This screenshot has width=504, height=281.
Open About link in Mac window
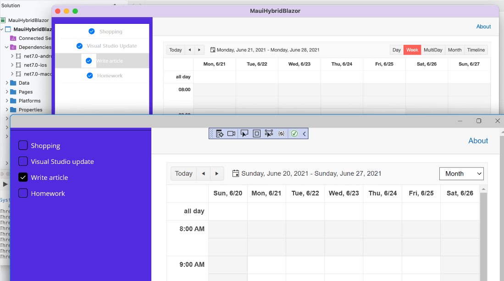pyautogui.click(x=483, y=27)
